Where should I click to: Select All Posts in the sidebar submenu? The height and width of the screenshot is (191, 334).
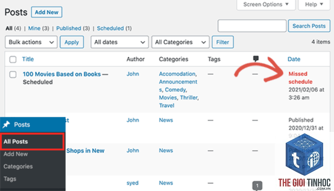(x=32, y=142)
